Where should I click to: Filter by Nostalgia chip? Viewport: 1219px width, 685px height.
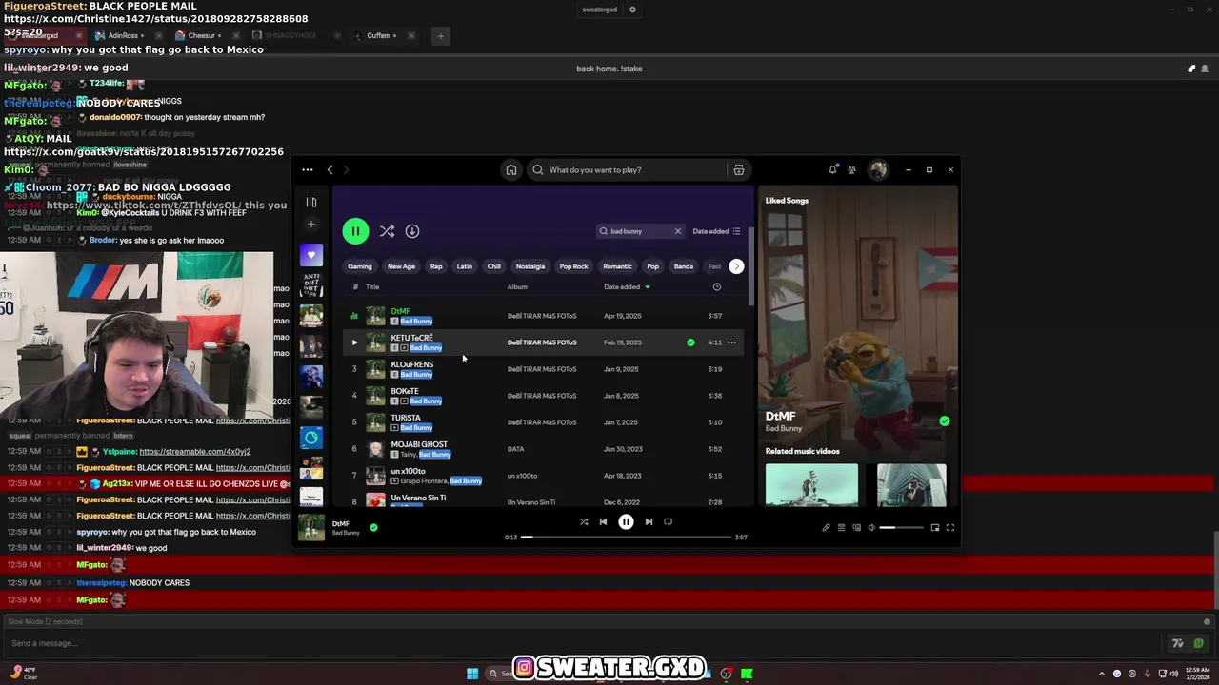pos(530,266)
